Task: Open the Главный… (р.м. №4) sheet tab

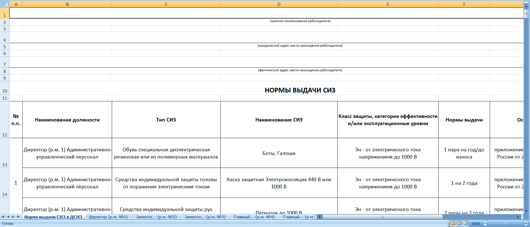Action: [x=254, y=217]
